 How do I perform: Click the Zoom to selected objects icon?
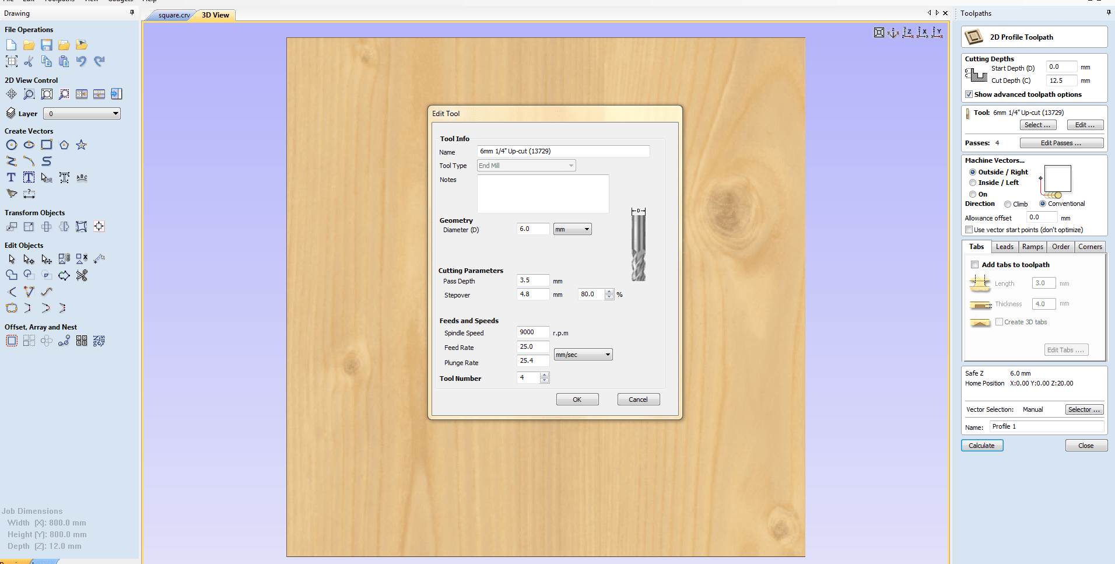pyautogui.click(x=64, y=94)
